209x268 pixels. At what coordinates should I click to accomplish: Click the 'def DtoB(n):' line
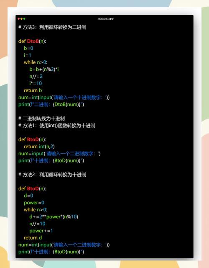point(32,41)
